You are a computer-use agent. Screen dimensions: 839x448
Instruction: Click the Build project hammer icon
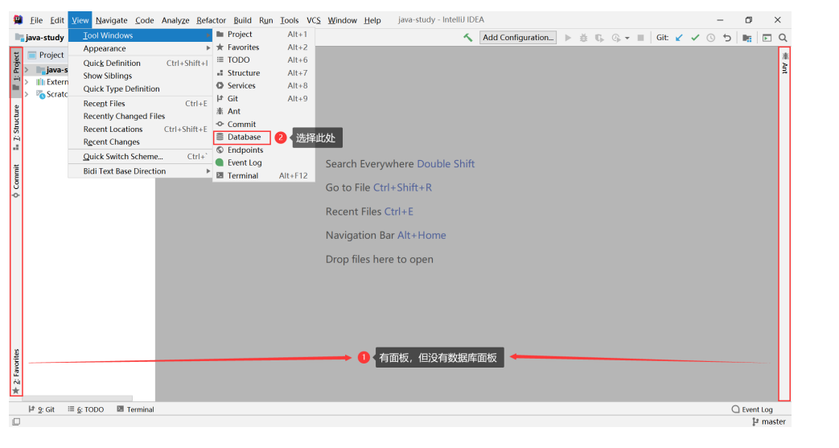(467, 38)
